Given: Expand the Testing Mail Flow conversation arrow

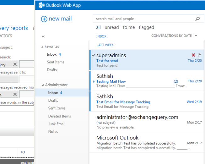Looking at the screenshot, I should pyautogui.click(x=94, y=82).
